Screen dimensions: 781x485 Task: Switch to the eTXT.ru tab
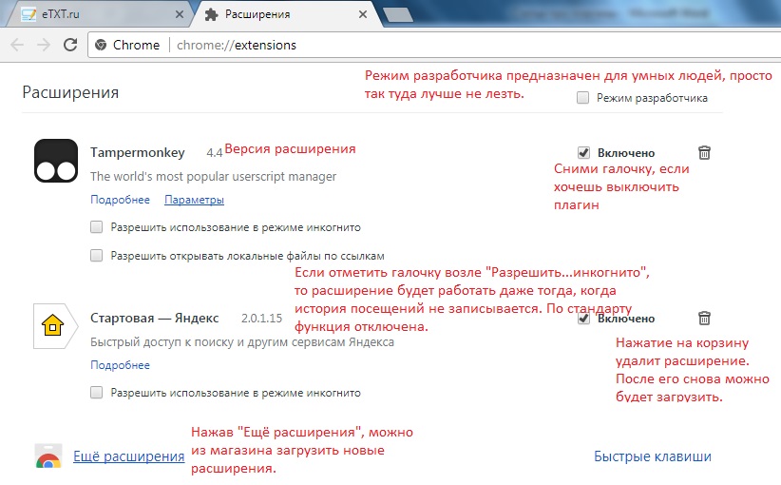[x=102, y=14]
